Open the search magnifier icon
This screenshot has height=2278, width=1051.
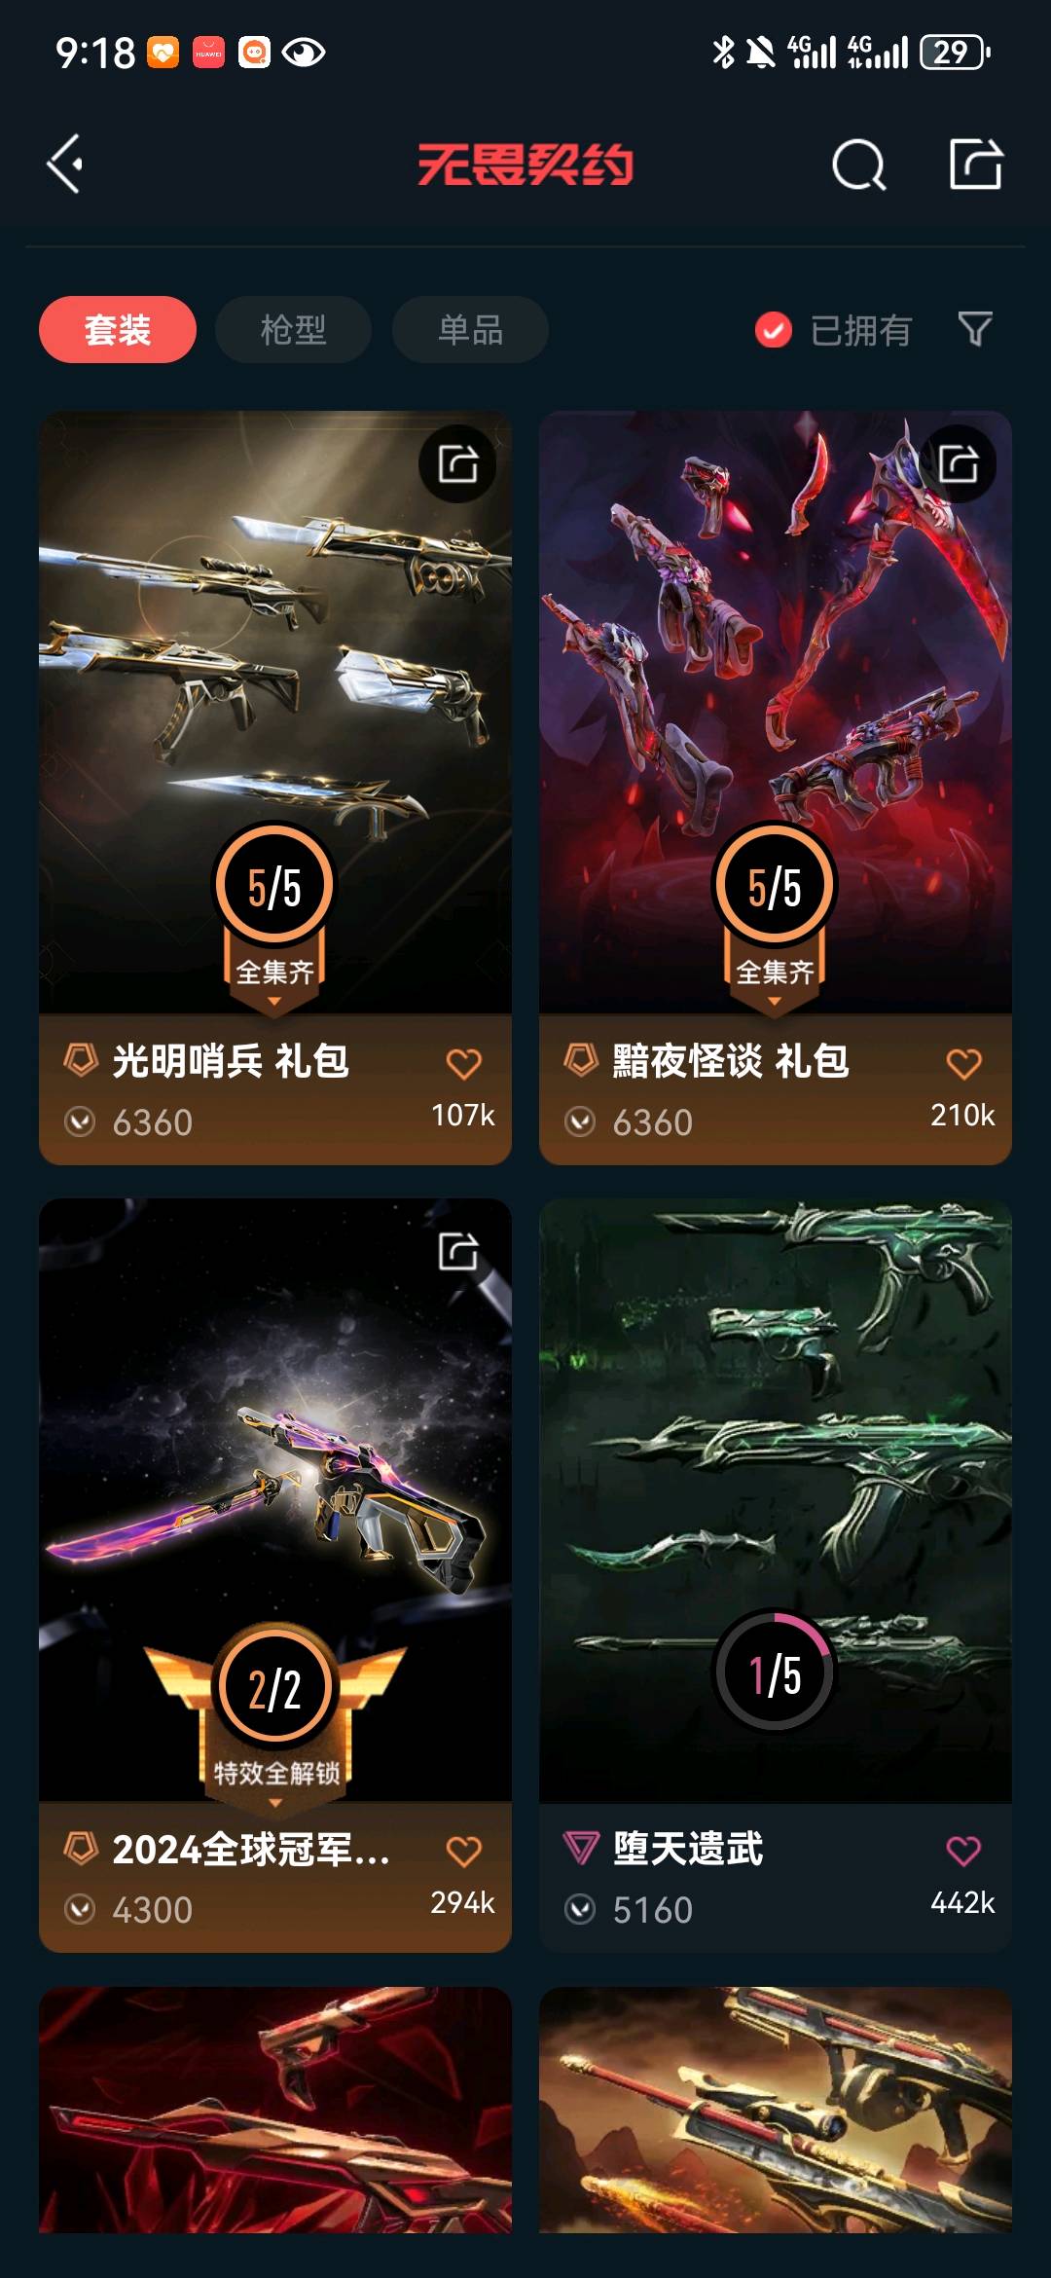pos(858,165)
